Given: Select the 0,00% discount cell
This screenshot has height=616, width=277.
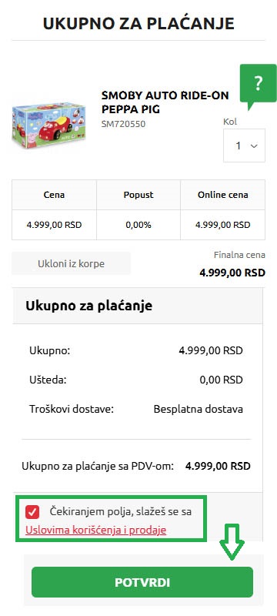Looking at the screenshot, I should (x=138, y=225).
